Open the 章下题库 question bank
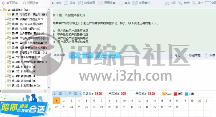216x117 pixels. click(10, 3)
